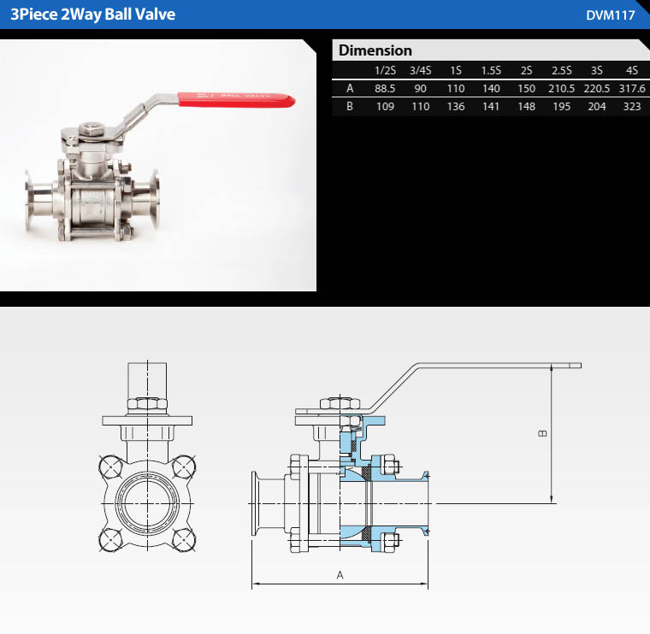The image size is (650, 634).
Task: Click dimension label B in drawing
Action: pos(542,433)
